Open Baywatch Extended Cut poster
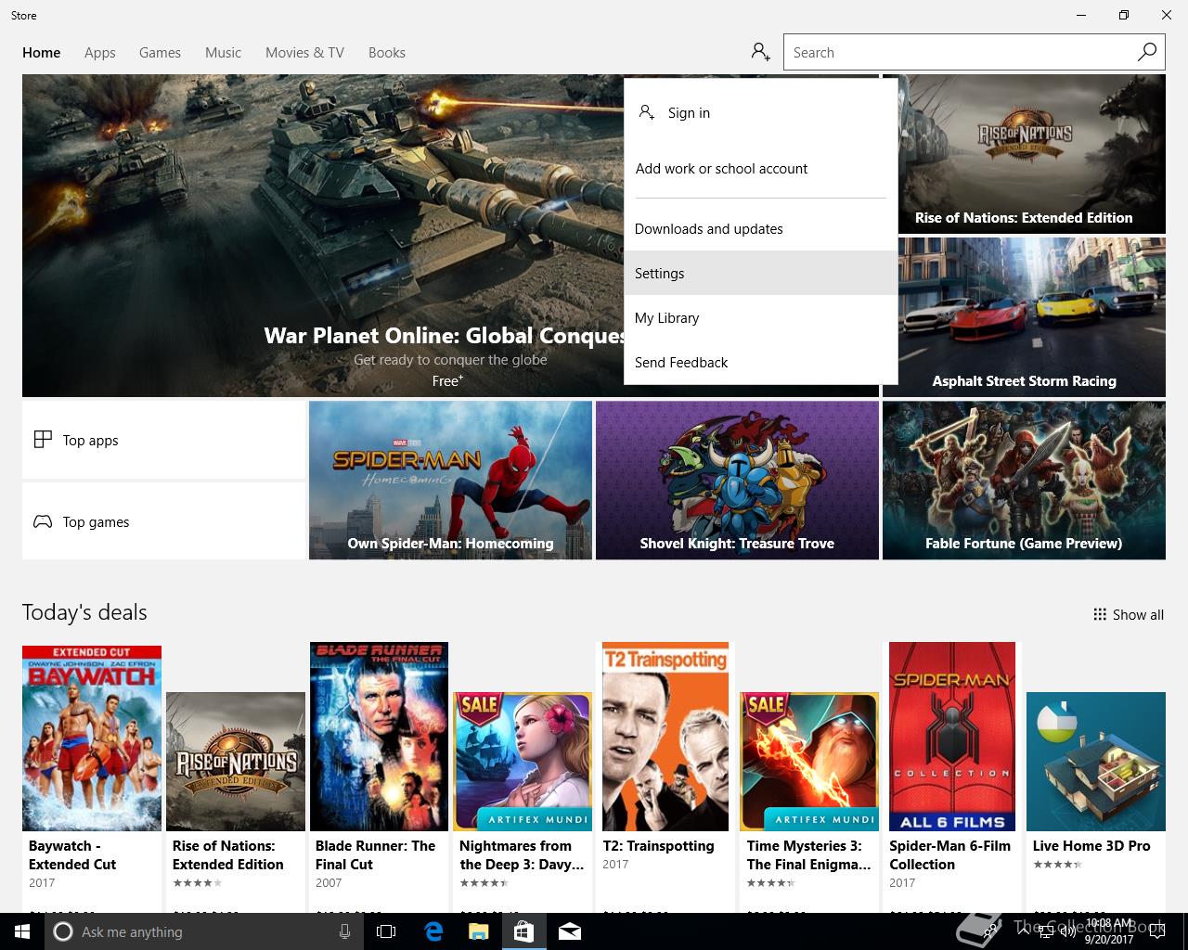 coord(92,738)
